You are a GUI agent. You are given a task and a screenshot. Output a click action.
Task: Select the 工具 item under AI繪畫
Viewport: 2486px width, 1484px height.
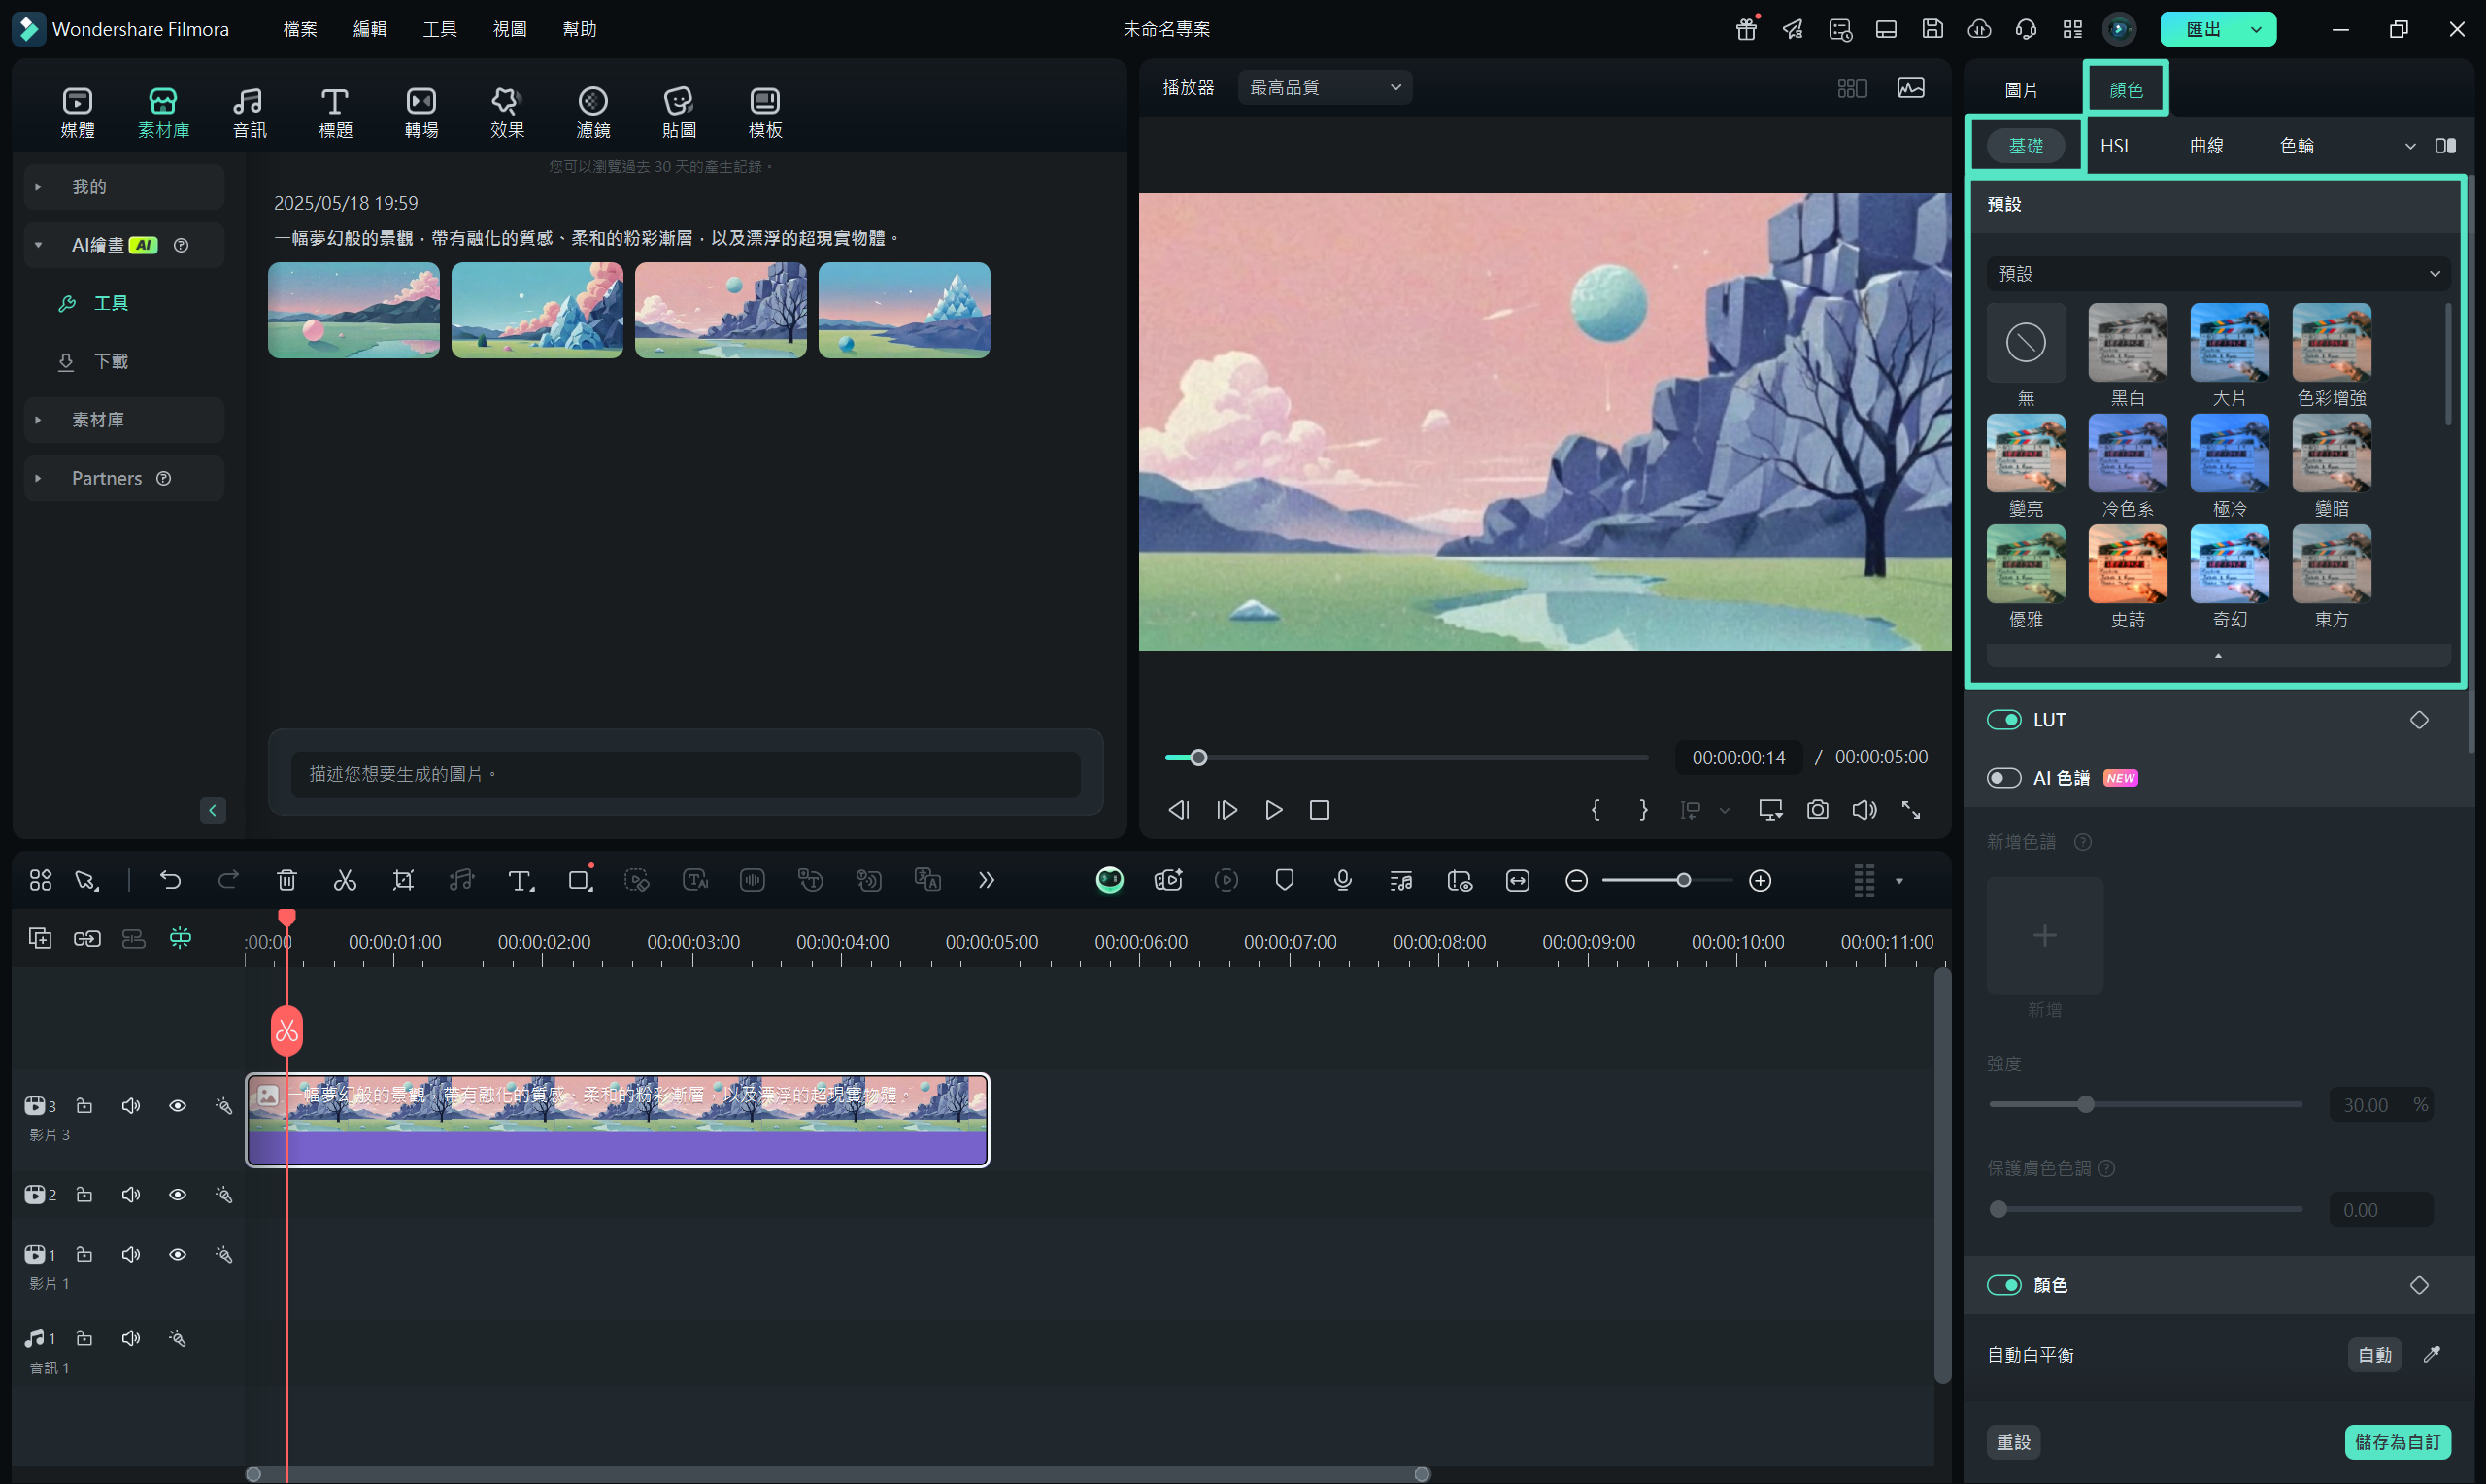pos(110,303)
